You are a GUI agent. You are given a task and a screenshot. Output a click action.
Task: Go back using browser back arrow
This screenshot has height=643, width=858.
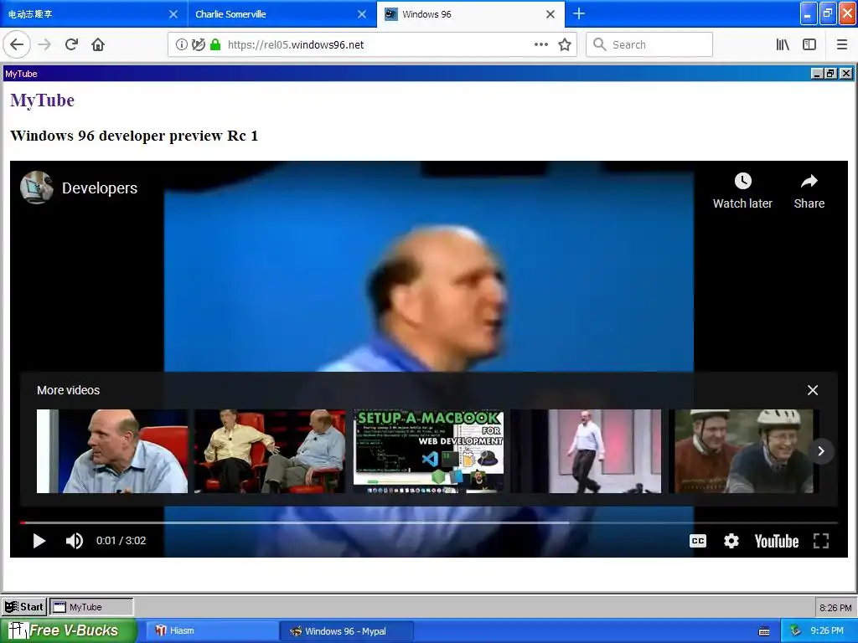coord(17,45)
